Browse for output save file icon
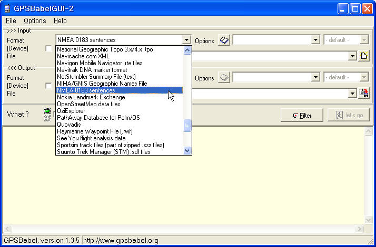The image size is (376, 247). pyautogui.click(x=364, y=94)
